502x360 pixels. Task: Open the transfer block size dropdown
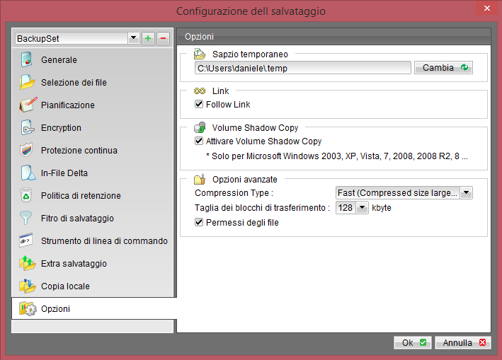tap(362, 207)
